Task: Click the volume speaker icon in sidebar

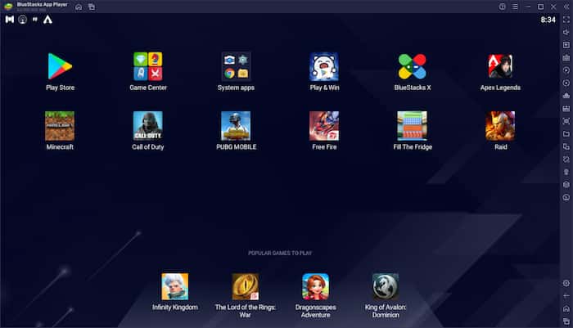Action: point(566,32)
